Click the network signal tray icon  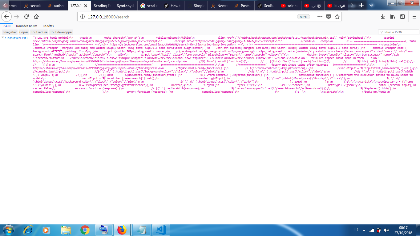tap(372, 230)
